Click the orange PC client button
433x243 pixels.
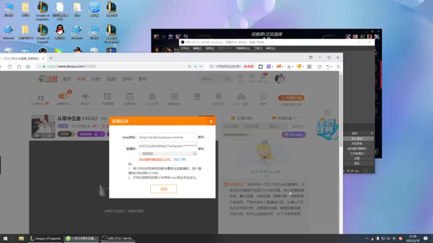(291, 98)
